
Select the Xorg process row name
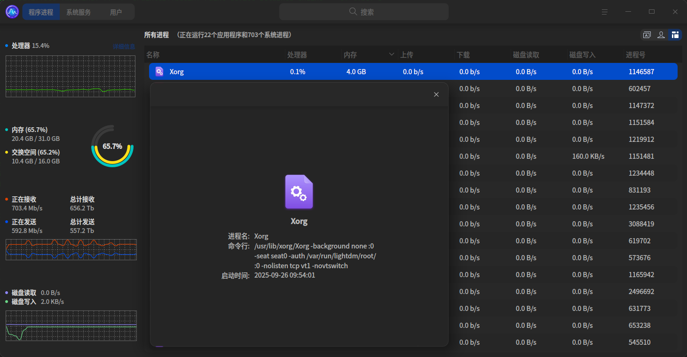tap(177, 72)
